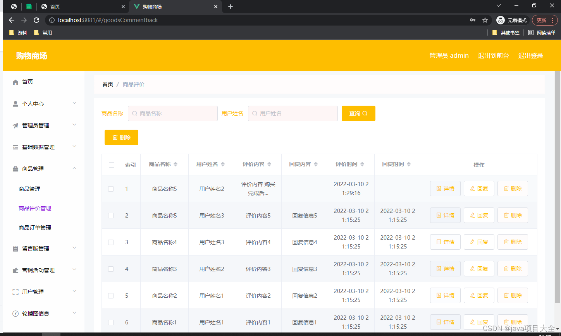This screenshot has height=336, width=561.
Task: Click 回复 for row 5 评价内容2
Action: point(479,295)
